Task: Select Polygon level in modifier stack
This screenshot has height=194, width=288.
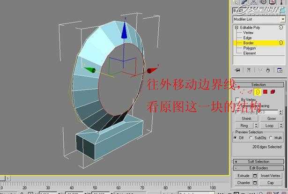Action: [250, 48]
